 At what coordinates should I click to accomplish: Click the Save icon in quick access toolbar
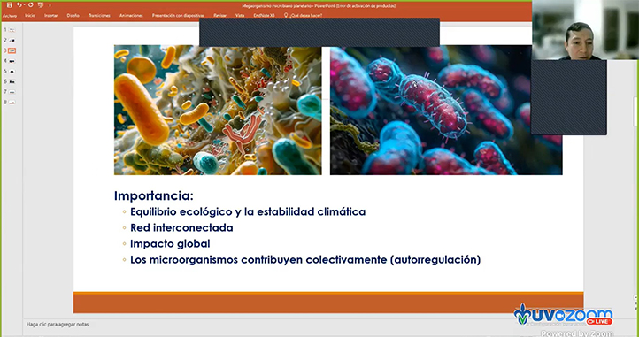tap(10, 5)
